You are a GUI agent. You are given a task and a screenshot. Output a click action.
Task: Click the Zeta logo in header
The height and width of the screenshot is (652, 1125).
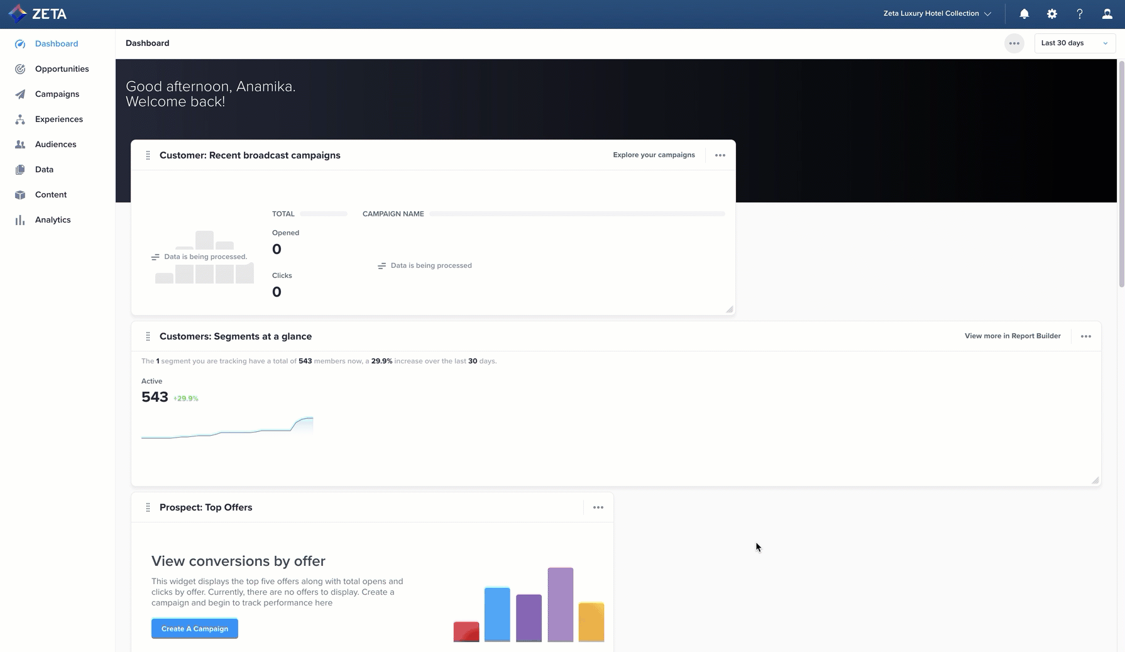coord(37,14)
